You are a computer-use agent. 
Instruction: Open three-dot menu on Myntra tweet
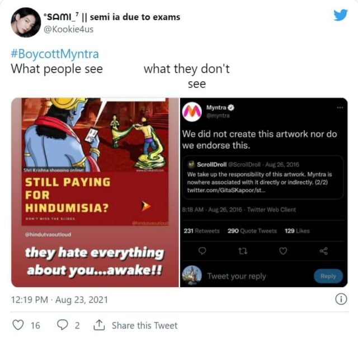click(x=340, y=107)
